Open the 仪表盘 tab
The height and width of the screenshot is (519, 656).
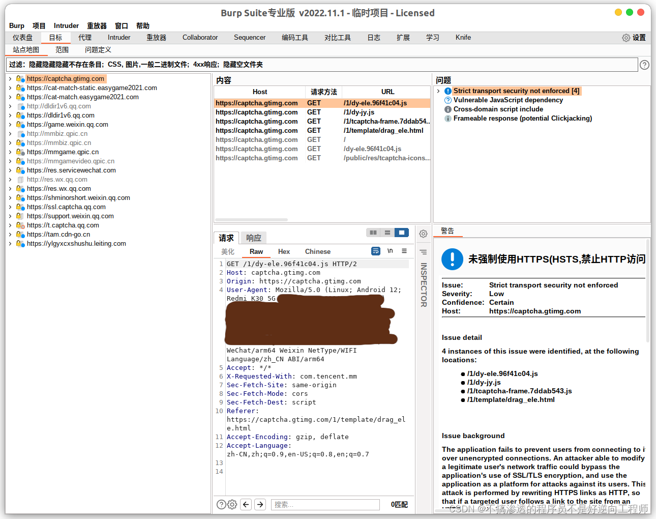click(x=23, y=38)
